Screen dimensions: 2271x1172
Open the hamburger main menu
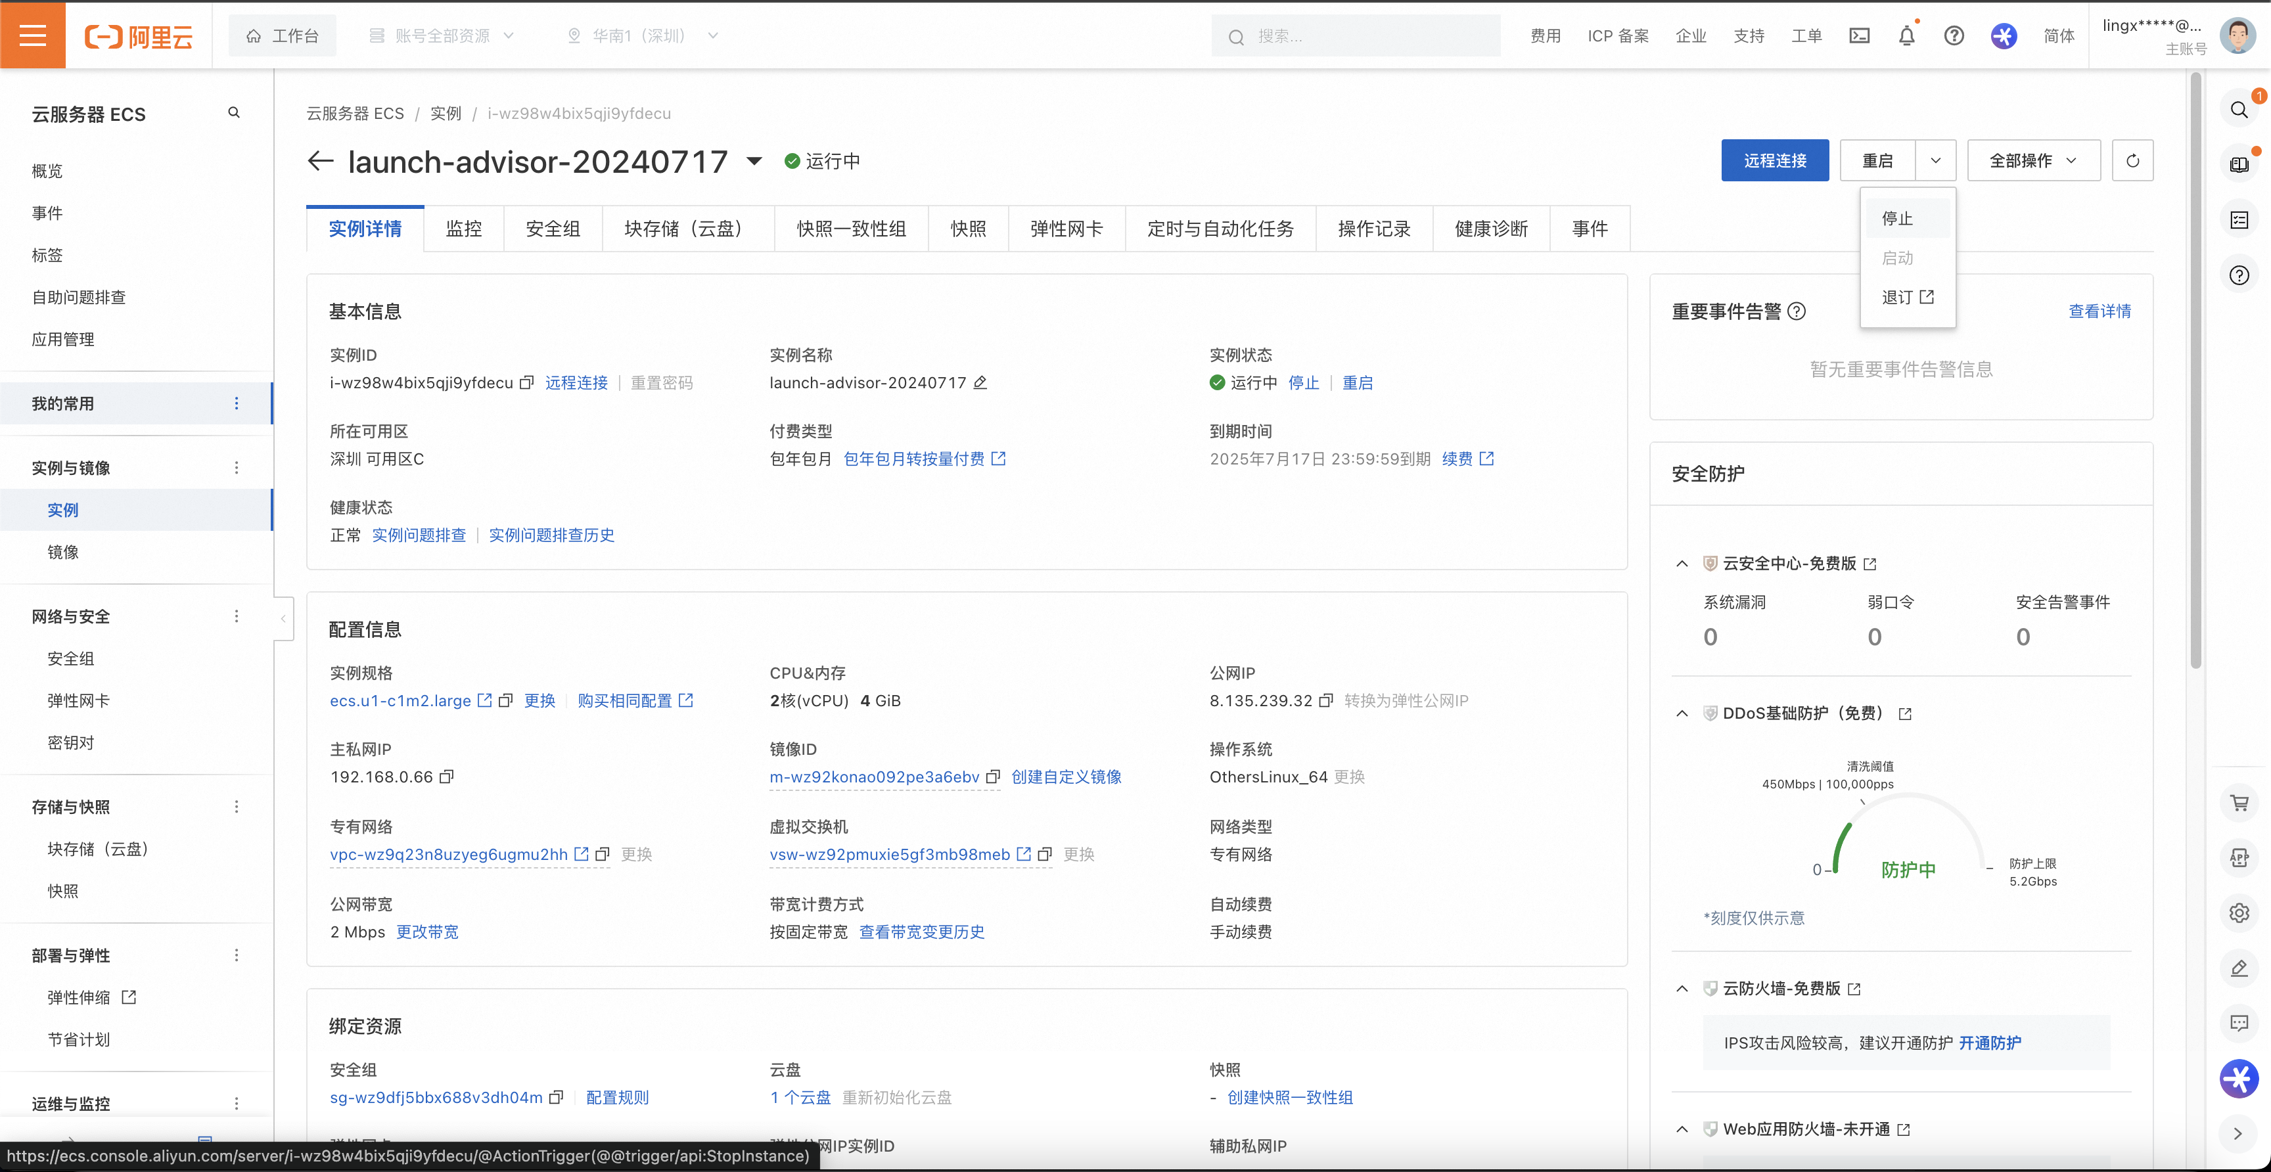(33, 35)
